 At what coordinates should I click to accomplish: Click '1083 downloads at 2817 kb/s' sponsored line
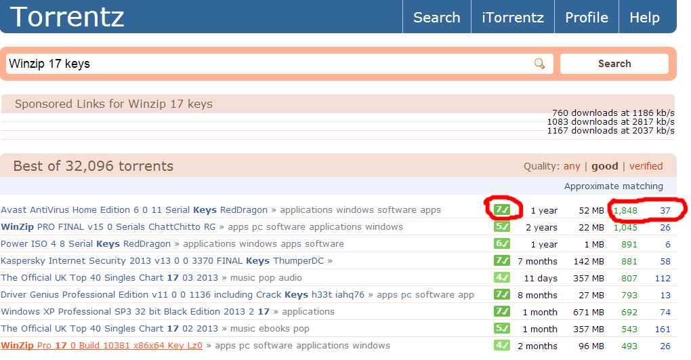[611, 122]
